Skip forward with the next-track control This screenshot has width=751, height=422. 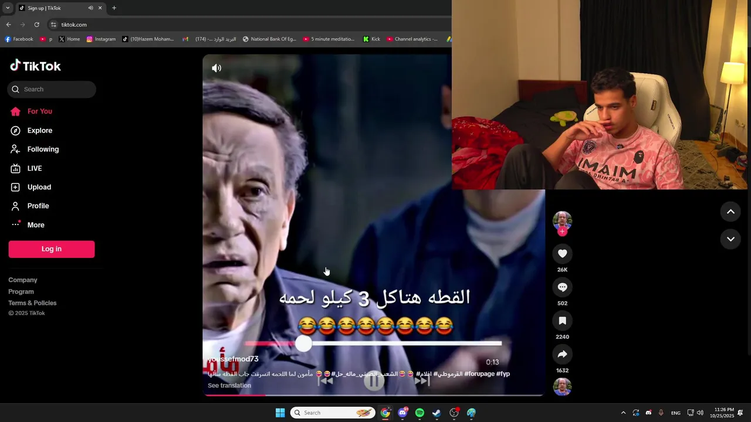pos(422,382)
